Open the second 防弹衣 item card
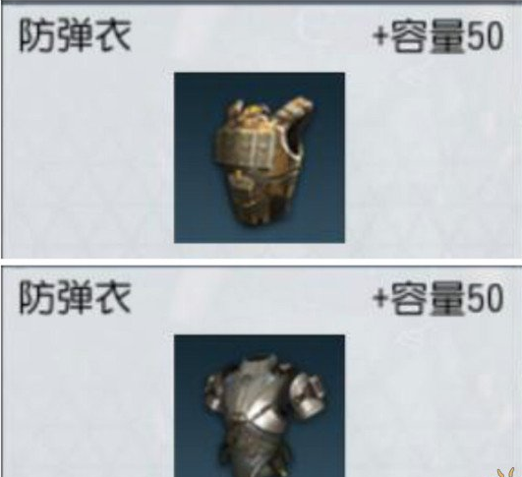The image size is (522, 477). click(261, 372)
